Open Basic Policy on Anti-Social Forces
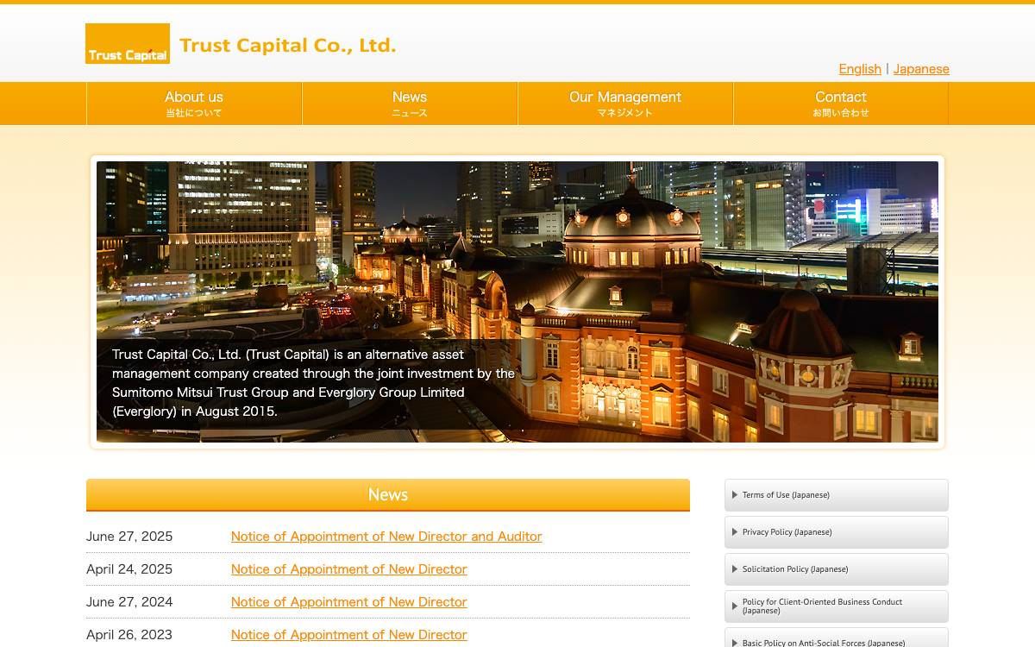Image resolution: width=1035 pixels, height=647 pixels. coord(837,638)
